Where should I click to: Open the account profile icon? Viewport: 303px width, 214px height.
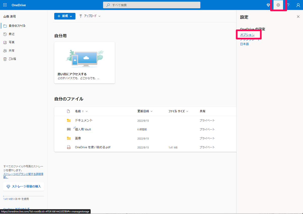298,5
